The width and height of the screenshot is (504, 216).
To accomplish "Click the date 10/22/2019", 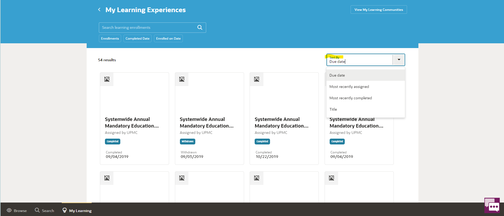I will pos(267,157).
